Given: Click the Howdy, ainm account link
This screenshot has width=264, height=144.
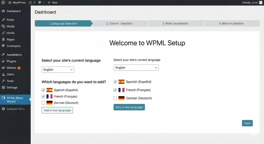Looking at the screenshot, I should tap(250, 2).
